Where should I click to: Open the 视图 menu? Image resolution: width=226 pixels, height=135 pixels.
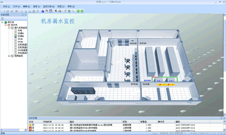[x=61, y=6]
